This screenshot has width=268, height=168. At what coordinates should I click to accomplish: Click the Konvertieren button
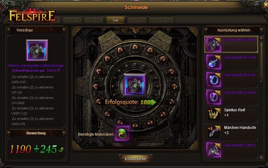pos(135,159)
